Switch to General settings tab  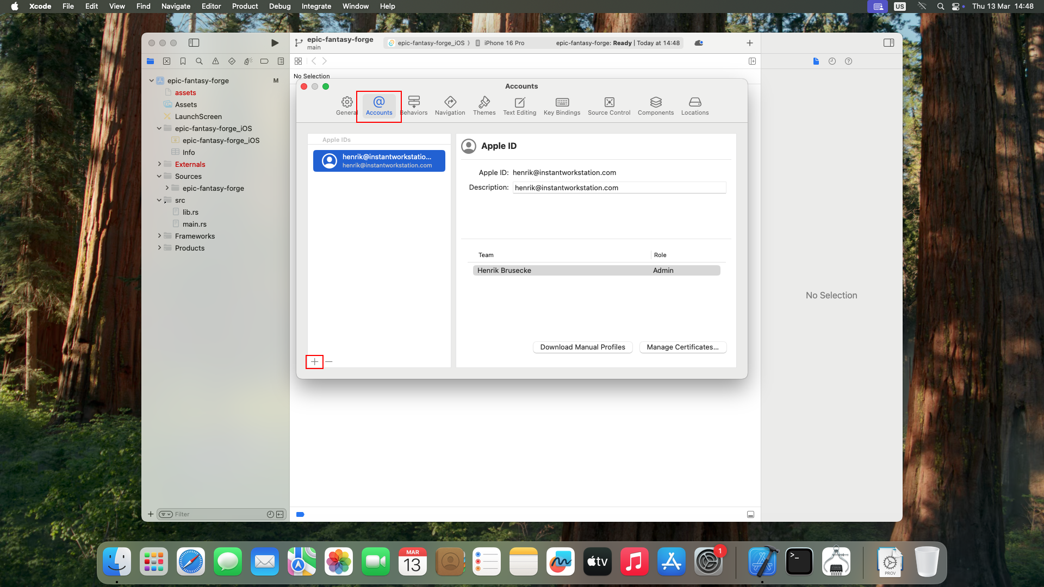point(346,105)
